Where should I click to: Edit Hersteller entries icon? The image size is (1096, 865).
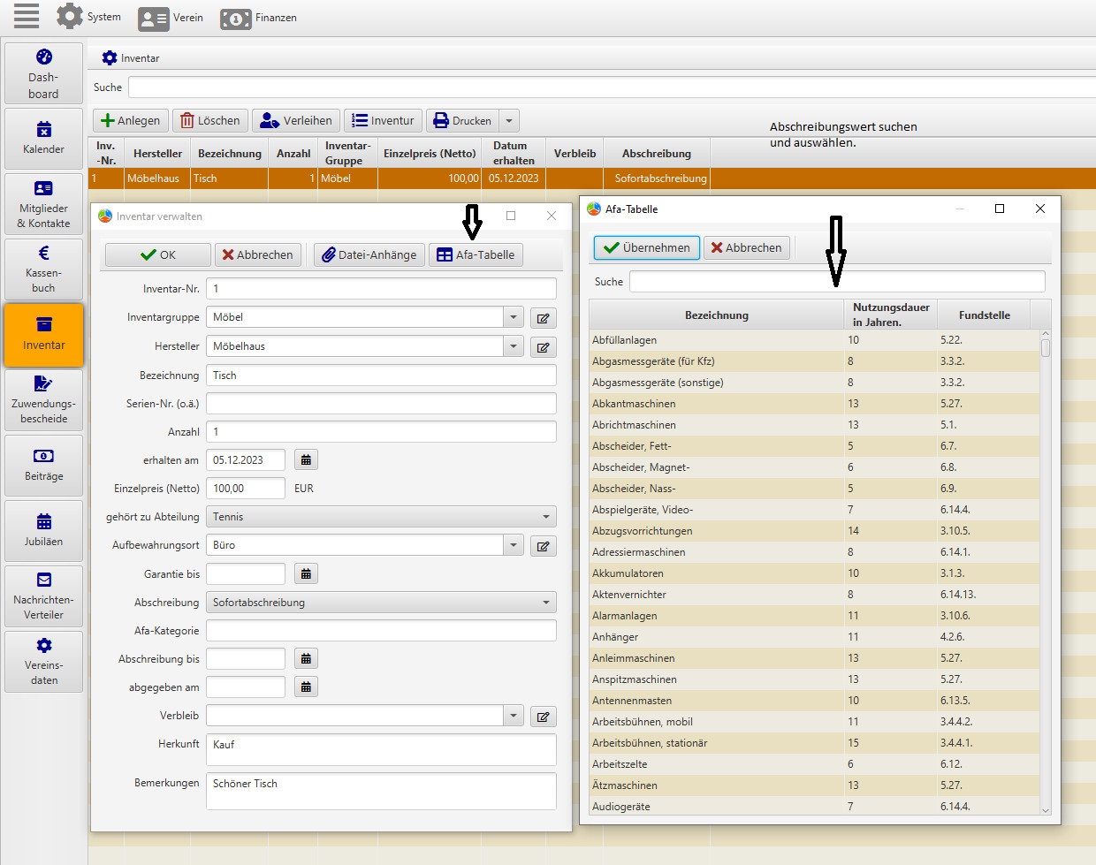tap(544, 347)
